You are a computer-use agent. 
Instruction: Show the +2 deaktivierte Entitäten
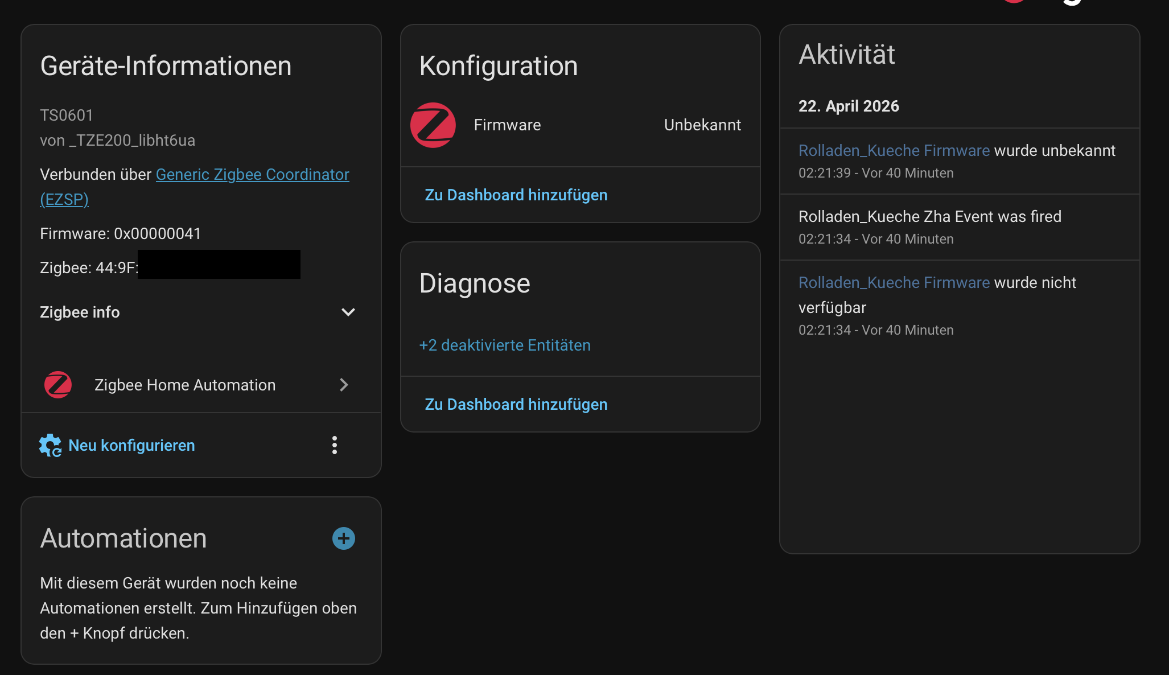[x=504, y=345]
